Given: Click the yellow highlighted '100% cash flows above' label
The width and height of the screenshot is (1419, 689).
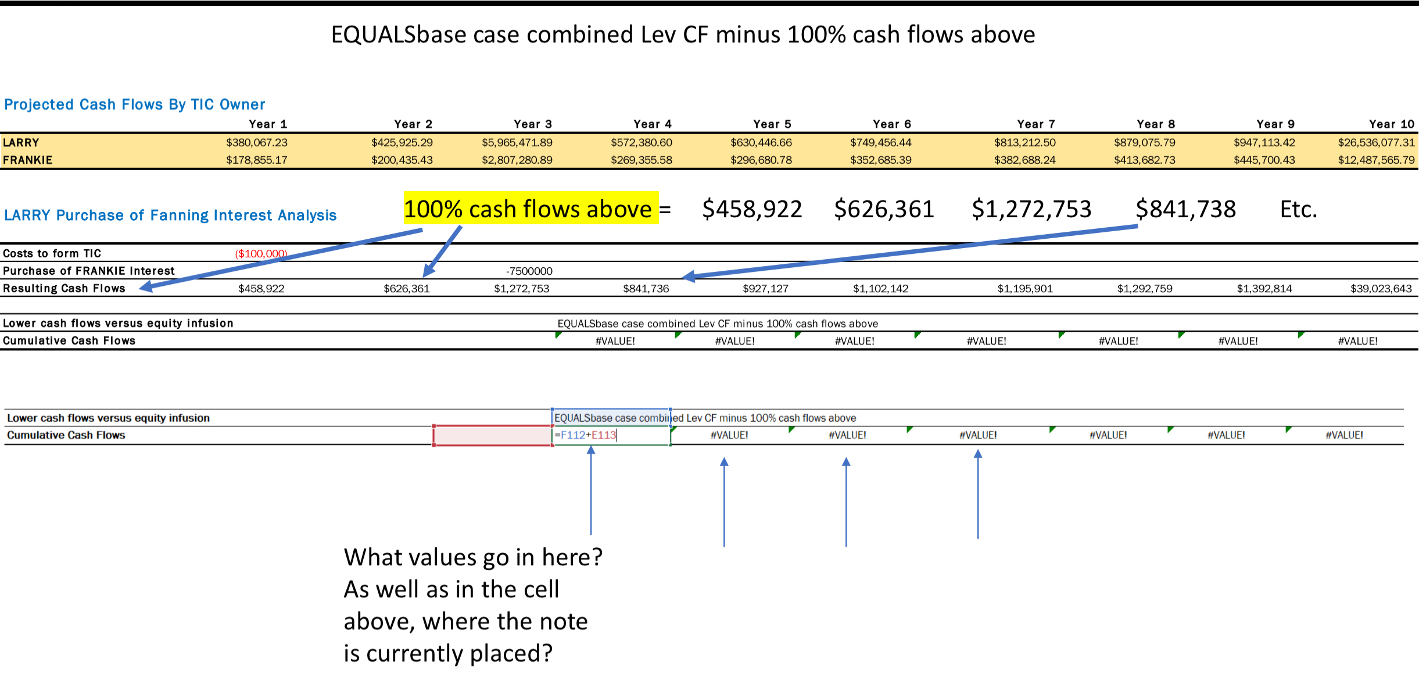Looking at the screenshot, I should 530,209.
